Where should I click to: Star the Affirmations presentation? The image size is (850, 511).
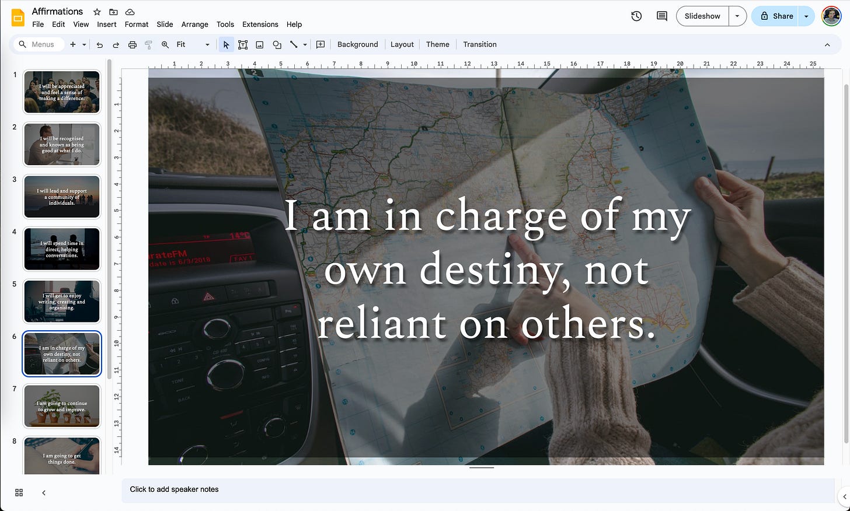pos(97,12)
